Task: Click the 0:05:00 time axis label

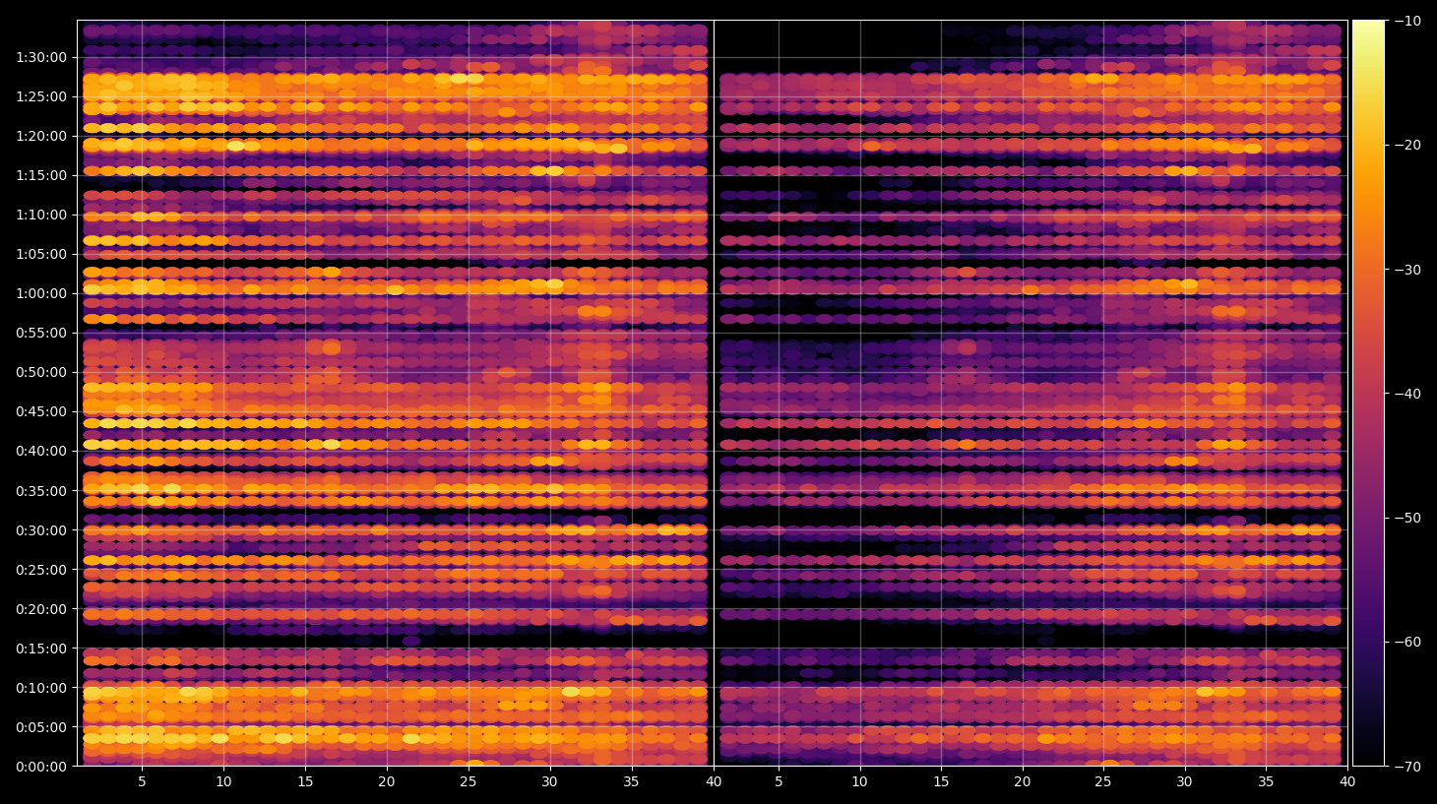Action: (x=41, y=727)
